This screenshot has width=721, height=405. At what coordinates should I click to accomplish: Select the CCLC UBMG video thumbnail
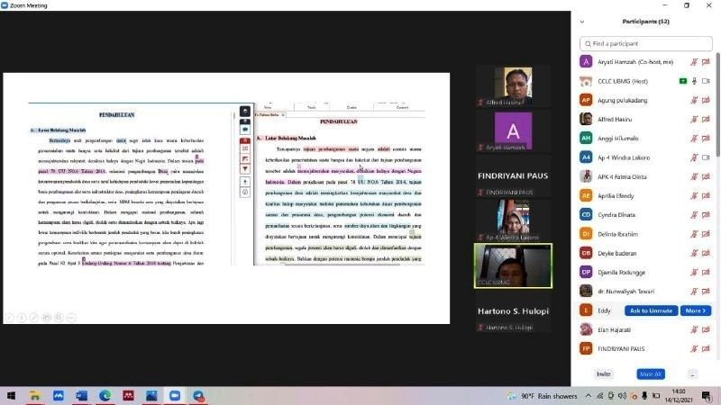coord(513,266)
